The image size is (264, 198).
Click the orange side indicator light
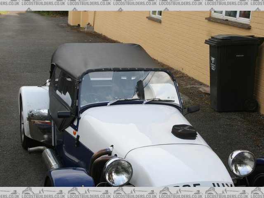75,132
